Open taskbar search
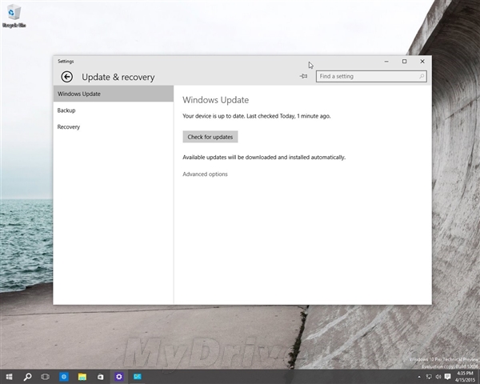This screenshot has width=480, height=384. pyautogui.click(x=27, y=377)
